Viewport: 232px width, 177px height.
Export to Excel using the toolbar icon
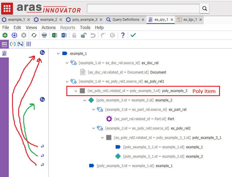click(x=54, y=35)
